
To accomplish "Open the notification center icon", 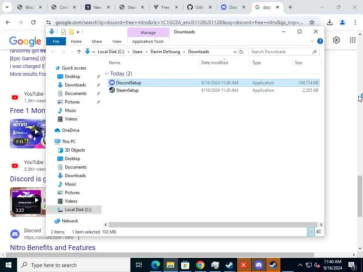I will click(x=352, y=265).
